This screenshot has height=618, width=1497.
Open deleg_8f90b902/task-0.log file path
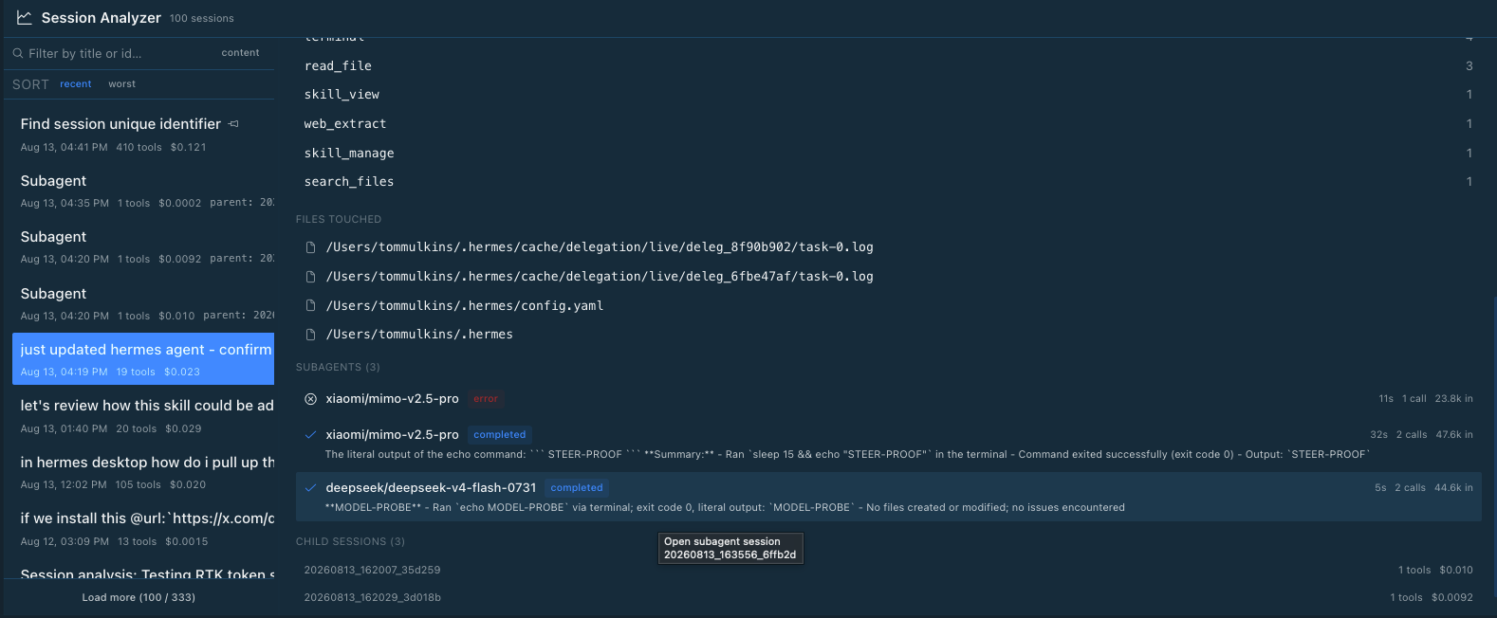(600, 247)
